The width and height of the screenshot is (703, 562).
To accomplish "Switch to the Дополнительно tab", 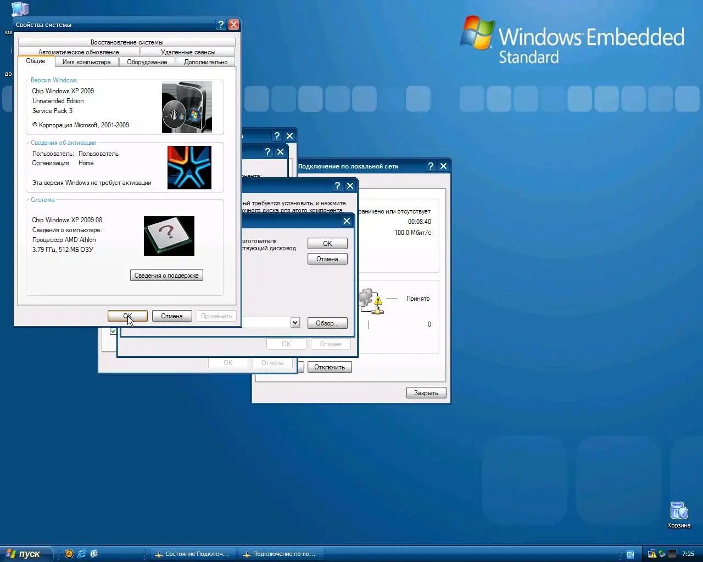I will coord(206,62).
